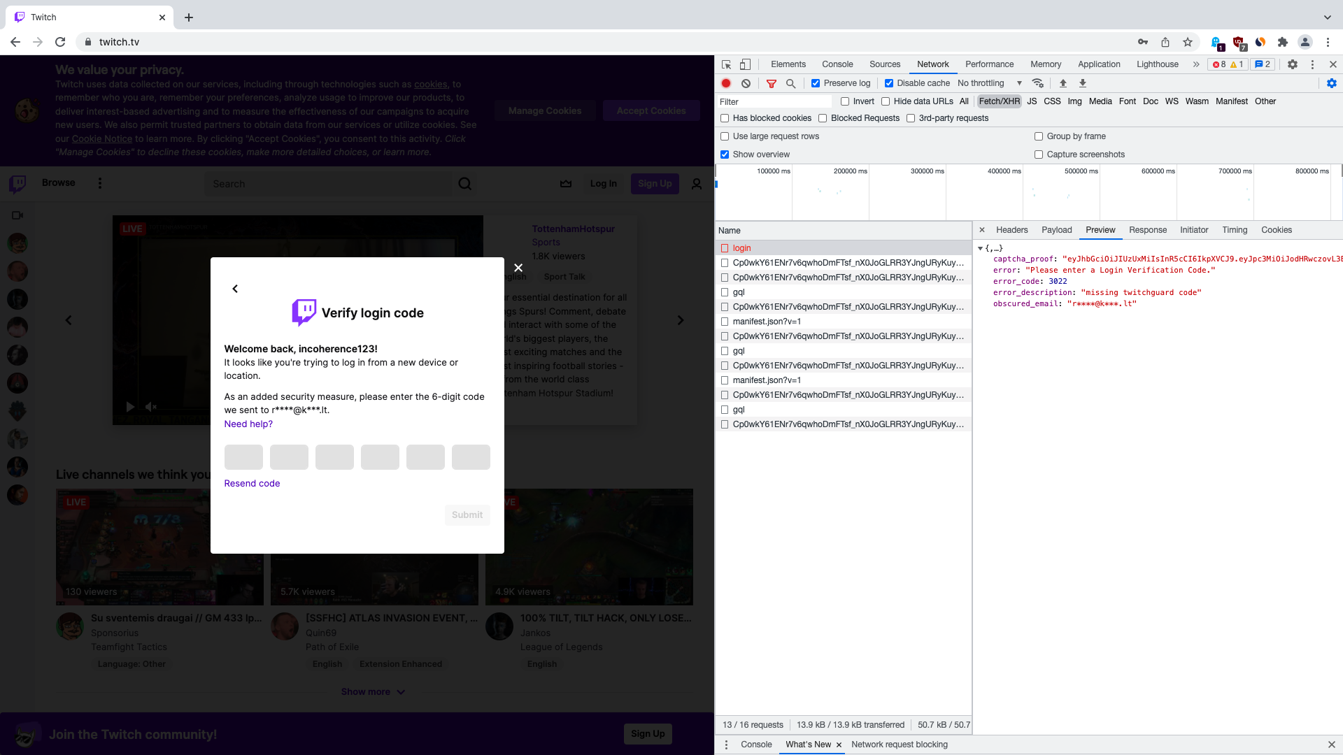
Task: Click the first login code digit box
Action: click(243, 457)
